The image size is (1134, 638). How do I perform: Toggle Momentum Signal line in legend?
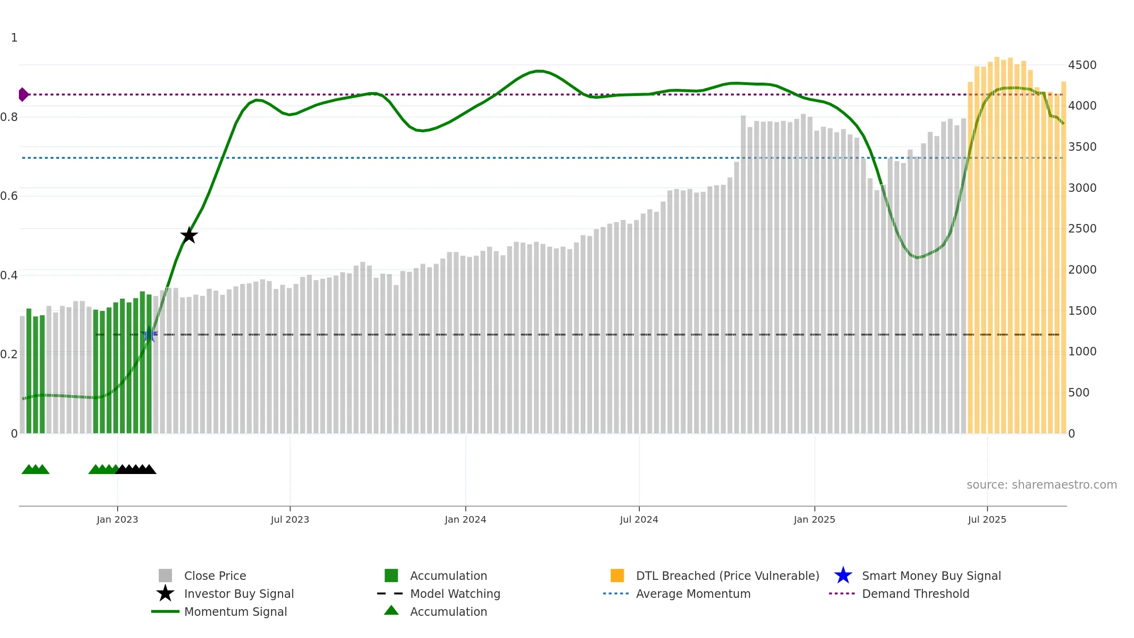coord(235,612)
